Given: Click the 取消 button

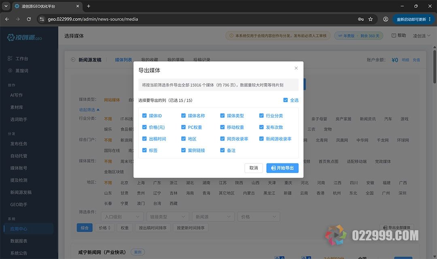Looking at the screenshot, I should [254, 168].
